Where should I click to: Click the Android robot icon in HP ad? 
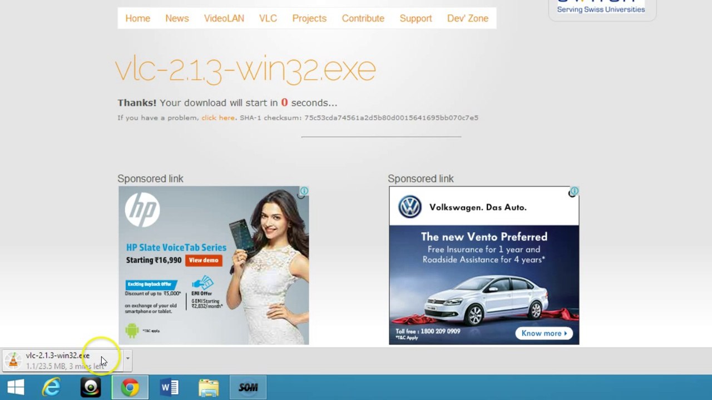[x=132, y=330]
